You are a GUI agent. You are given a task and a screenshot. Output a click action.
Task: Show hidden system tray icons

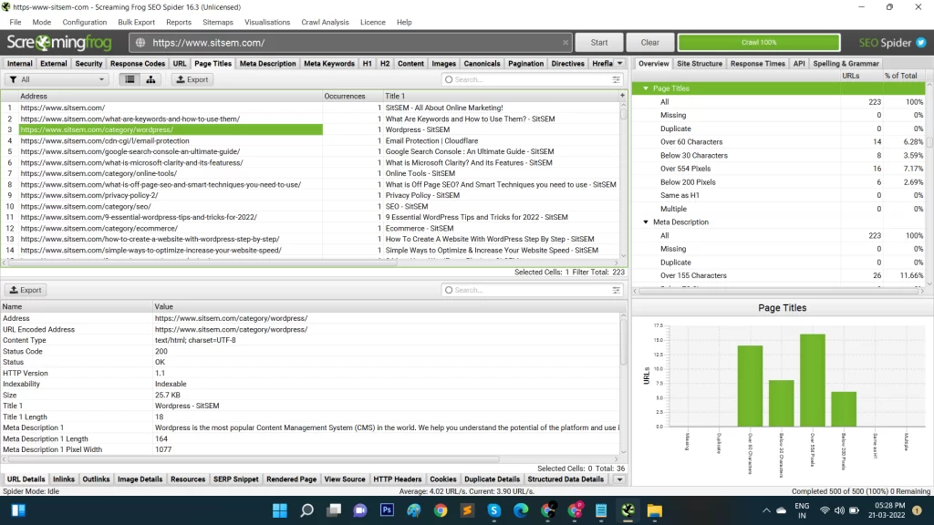(x=766, y=510)
